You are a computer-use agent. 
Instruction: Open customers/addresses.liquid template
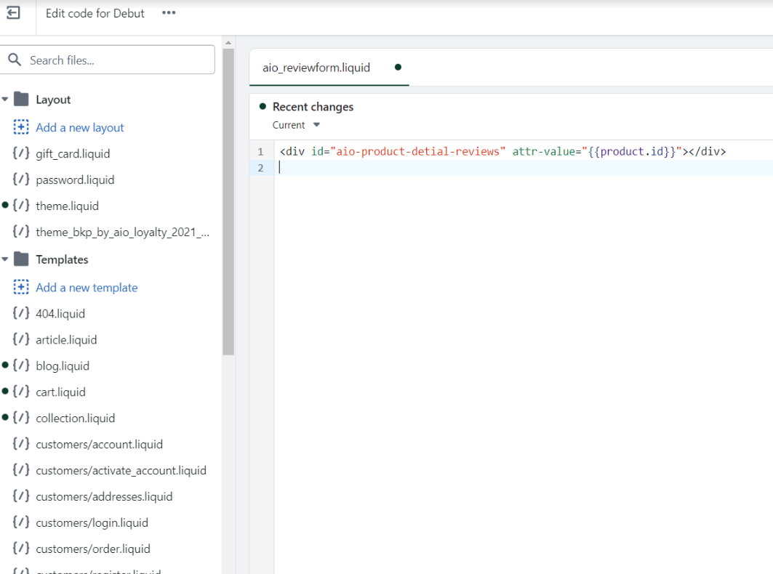(x=104, y=497)
